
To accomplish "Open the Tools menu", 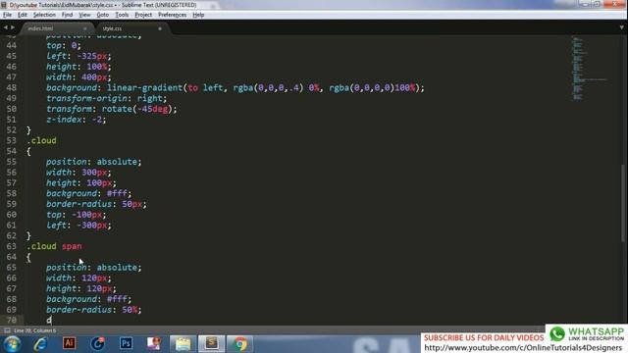I will [122, 15].
